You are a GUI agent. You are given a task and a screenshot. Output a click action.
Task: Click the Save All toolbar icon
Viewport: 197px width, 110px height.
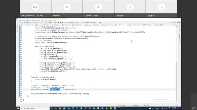click(x=22, y=23)
